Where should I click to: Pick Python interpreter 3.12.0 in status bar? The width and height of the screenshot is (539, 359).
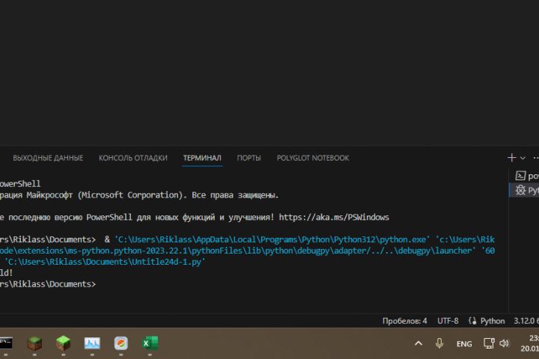[526, 321]
